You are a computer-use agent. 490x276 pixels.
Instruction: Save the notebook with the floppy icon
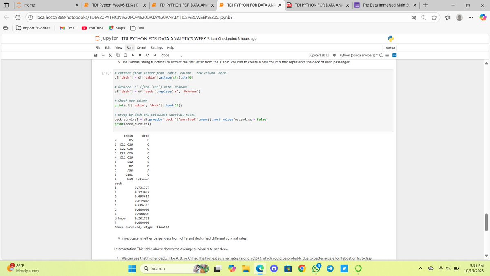click(x=96, y=55)
